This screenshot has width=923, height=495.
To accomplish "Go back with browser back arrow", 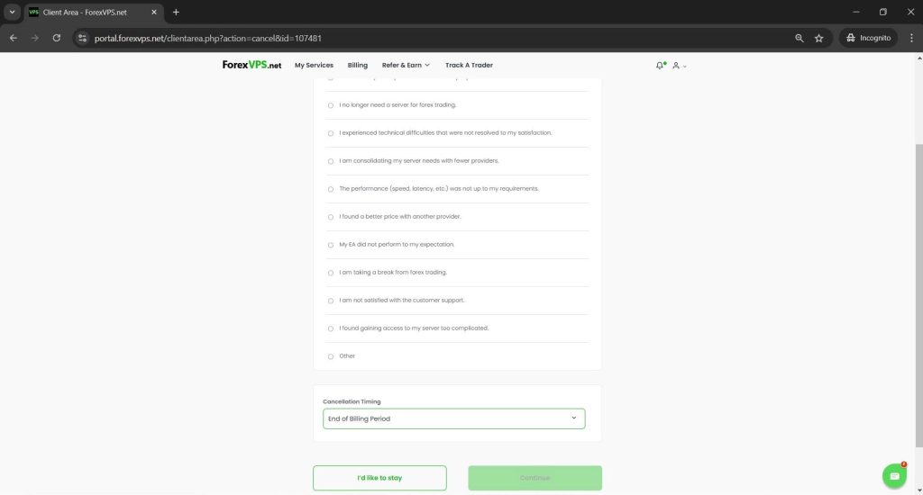I will pos(13,38).
